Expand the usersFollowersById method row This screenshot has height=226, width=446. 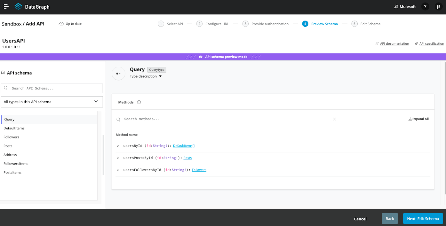(x=118, y=170)
